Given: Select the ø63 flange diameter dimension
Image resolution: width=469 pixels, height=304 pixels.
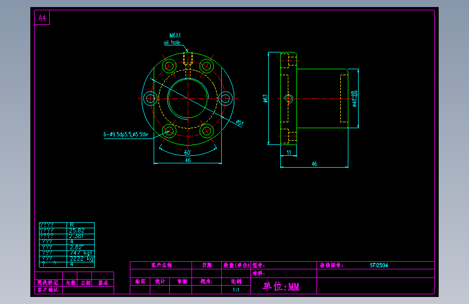Looking at the screenshot, I should 265,98.
